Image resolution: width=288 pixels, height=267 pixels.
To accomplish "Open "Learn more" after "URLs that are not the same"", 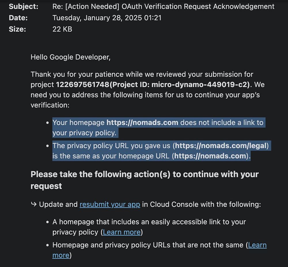I will 257,245.
